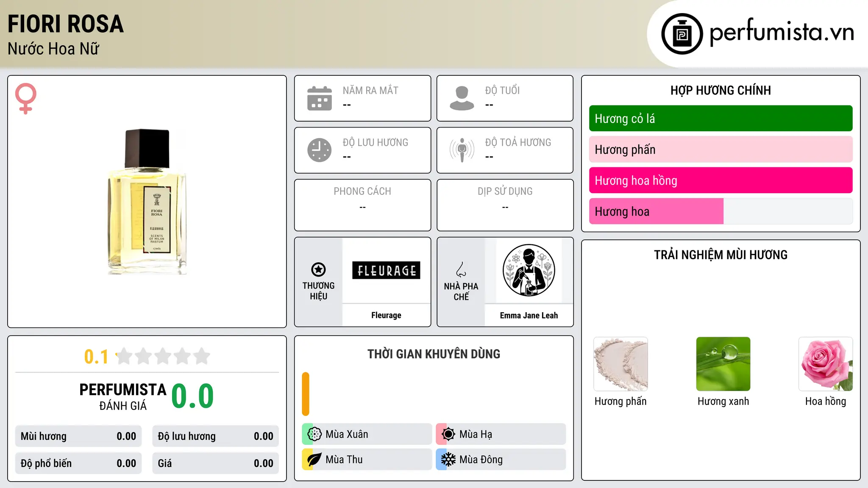Viewport: 868px width, 488px height.
Task: Click the Trải nghiệm mùi hương heading
Action: (721, 255)
